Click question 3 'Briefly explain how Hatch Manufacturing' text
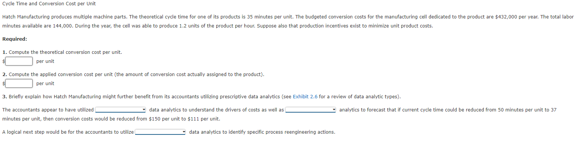Image resolution: width=576 pixels, height=151 pixels. pos(144,97)
